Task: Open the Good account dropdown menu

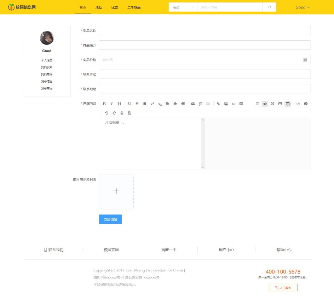Action: click(x=303, y=7)
